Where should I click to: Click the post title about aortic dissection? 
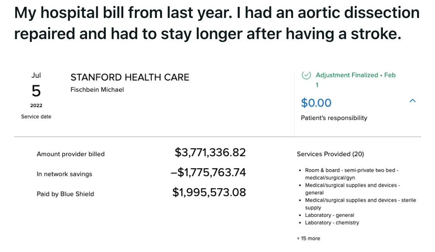[217, 23]
